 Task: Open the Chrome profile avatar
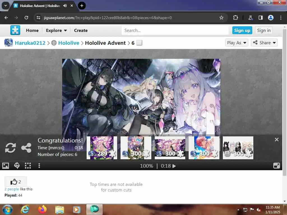tap(270, 18)
